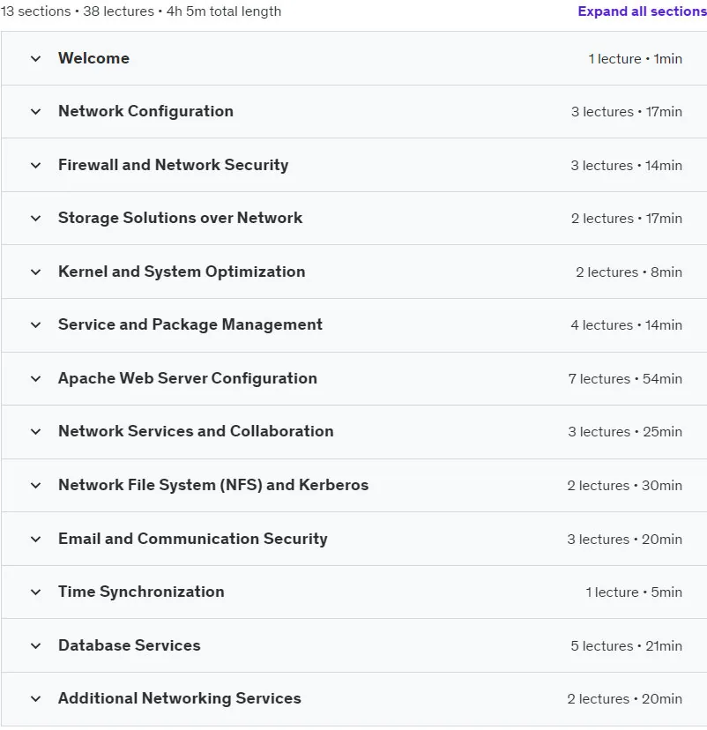Click chevron beside Network Services and Collaboration

(35, 432)
